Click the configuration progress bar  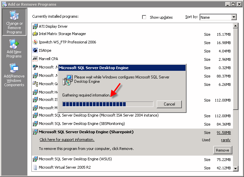pos(108,104)
